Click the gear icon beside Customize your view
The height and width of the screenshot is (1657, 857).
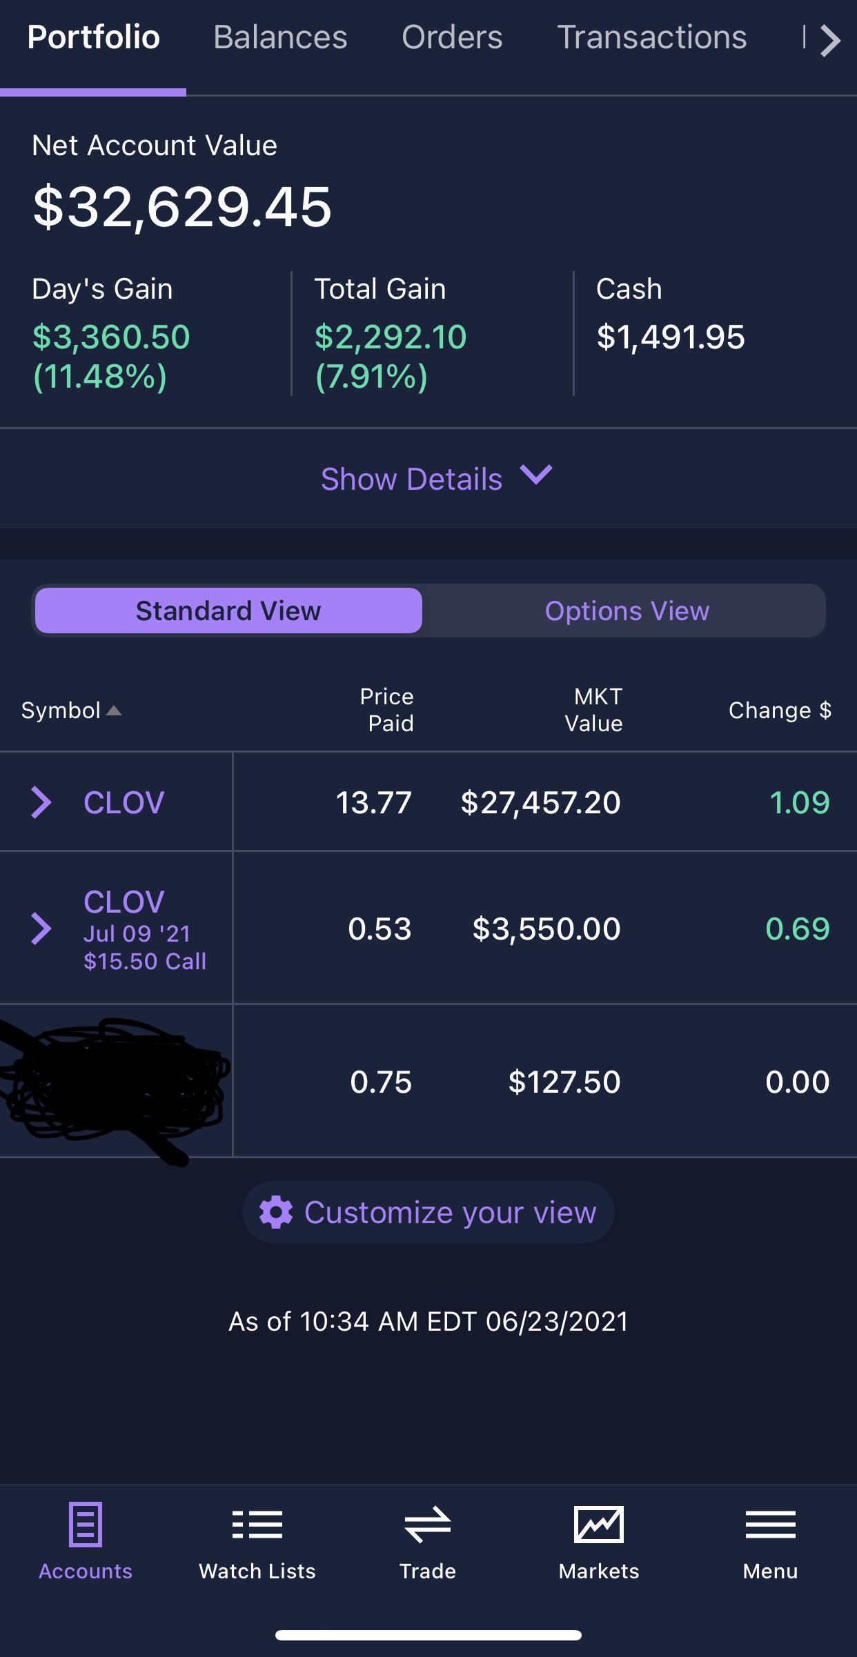point(275,1211)
